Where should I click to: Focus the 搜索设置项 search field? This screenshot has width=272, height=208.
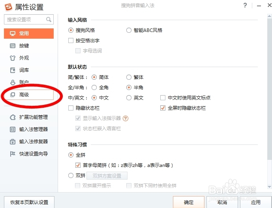[29, 19]
